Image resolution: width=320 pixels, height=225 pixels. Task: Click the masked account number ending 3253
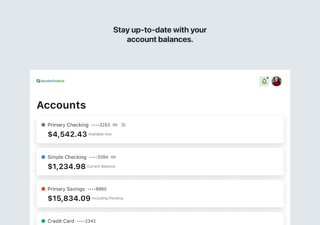tap(101, 125)
